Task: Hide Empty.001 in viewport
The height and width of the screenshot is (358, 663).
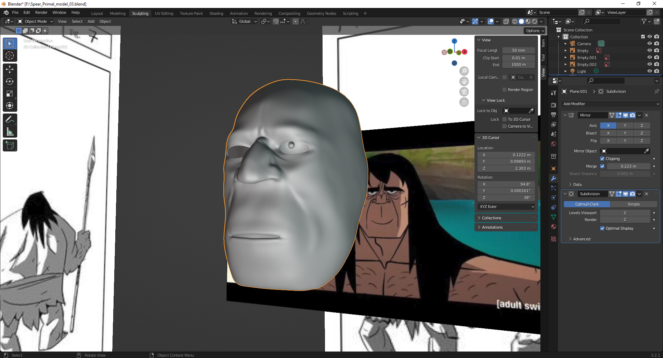Action: [x=650, y=58]
